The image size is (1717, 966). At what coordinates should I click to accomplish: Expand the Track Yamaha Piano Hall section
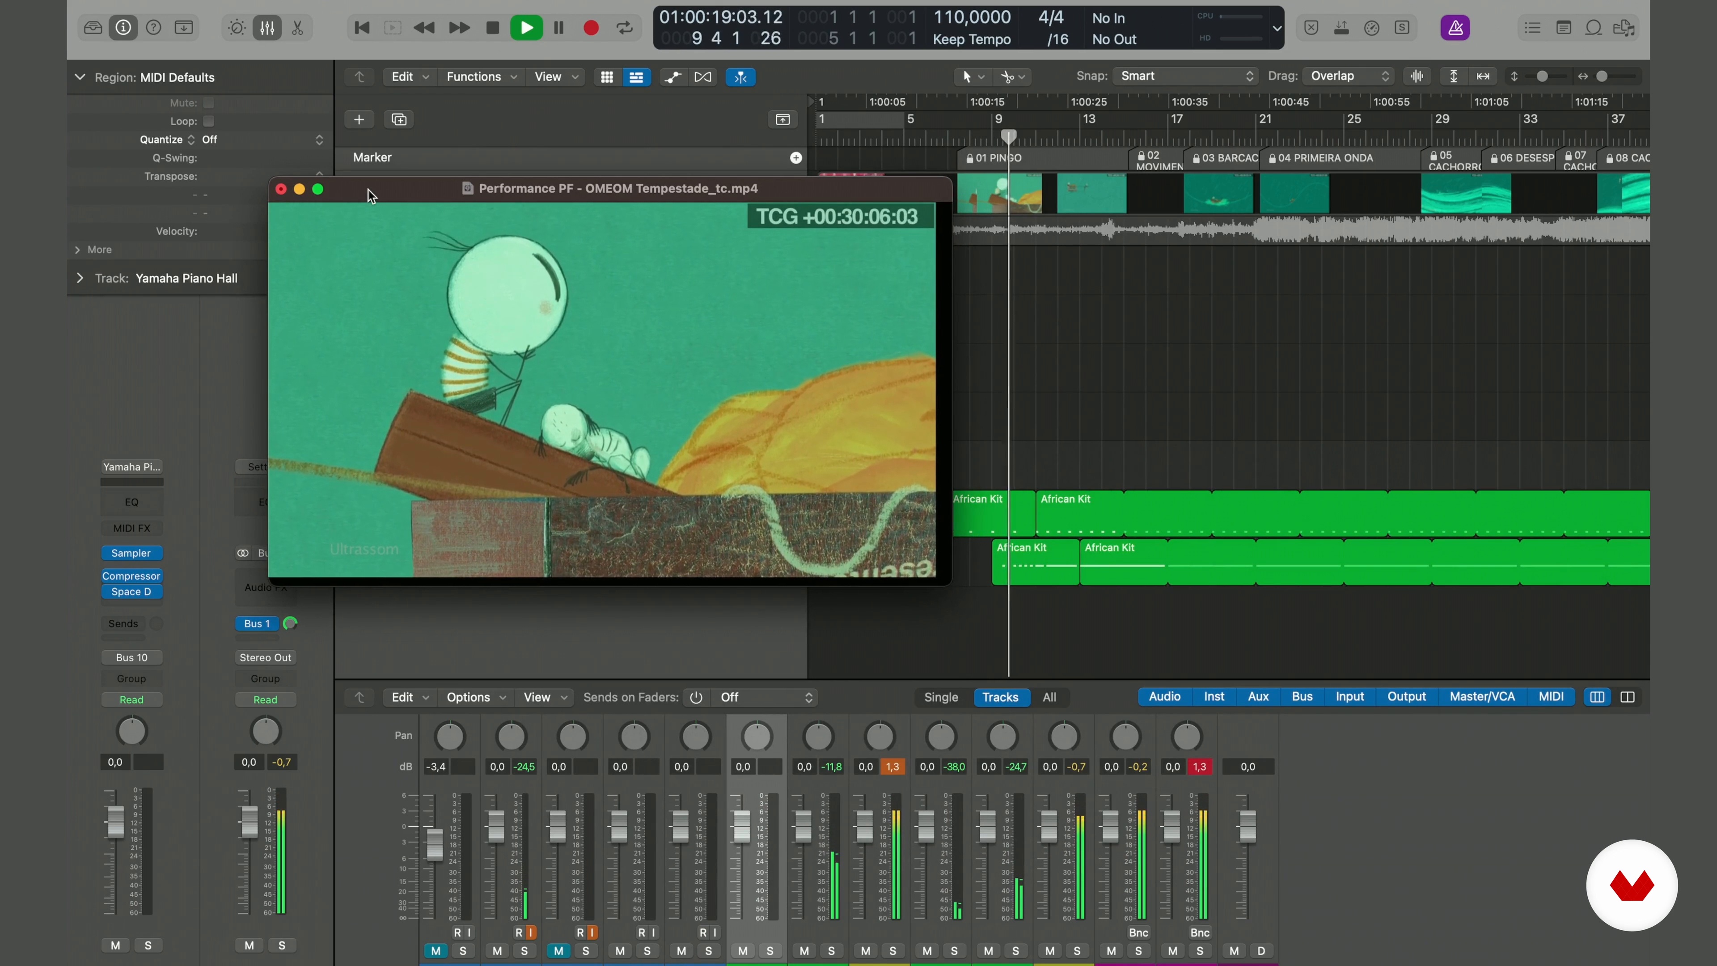coord(80,278)
